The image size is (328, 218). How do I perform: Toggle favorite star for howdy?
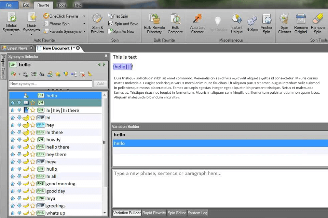(x=33, y=140)
